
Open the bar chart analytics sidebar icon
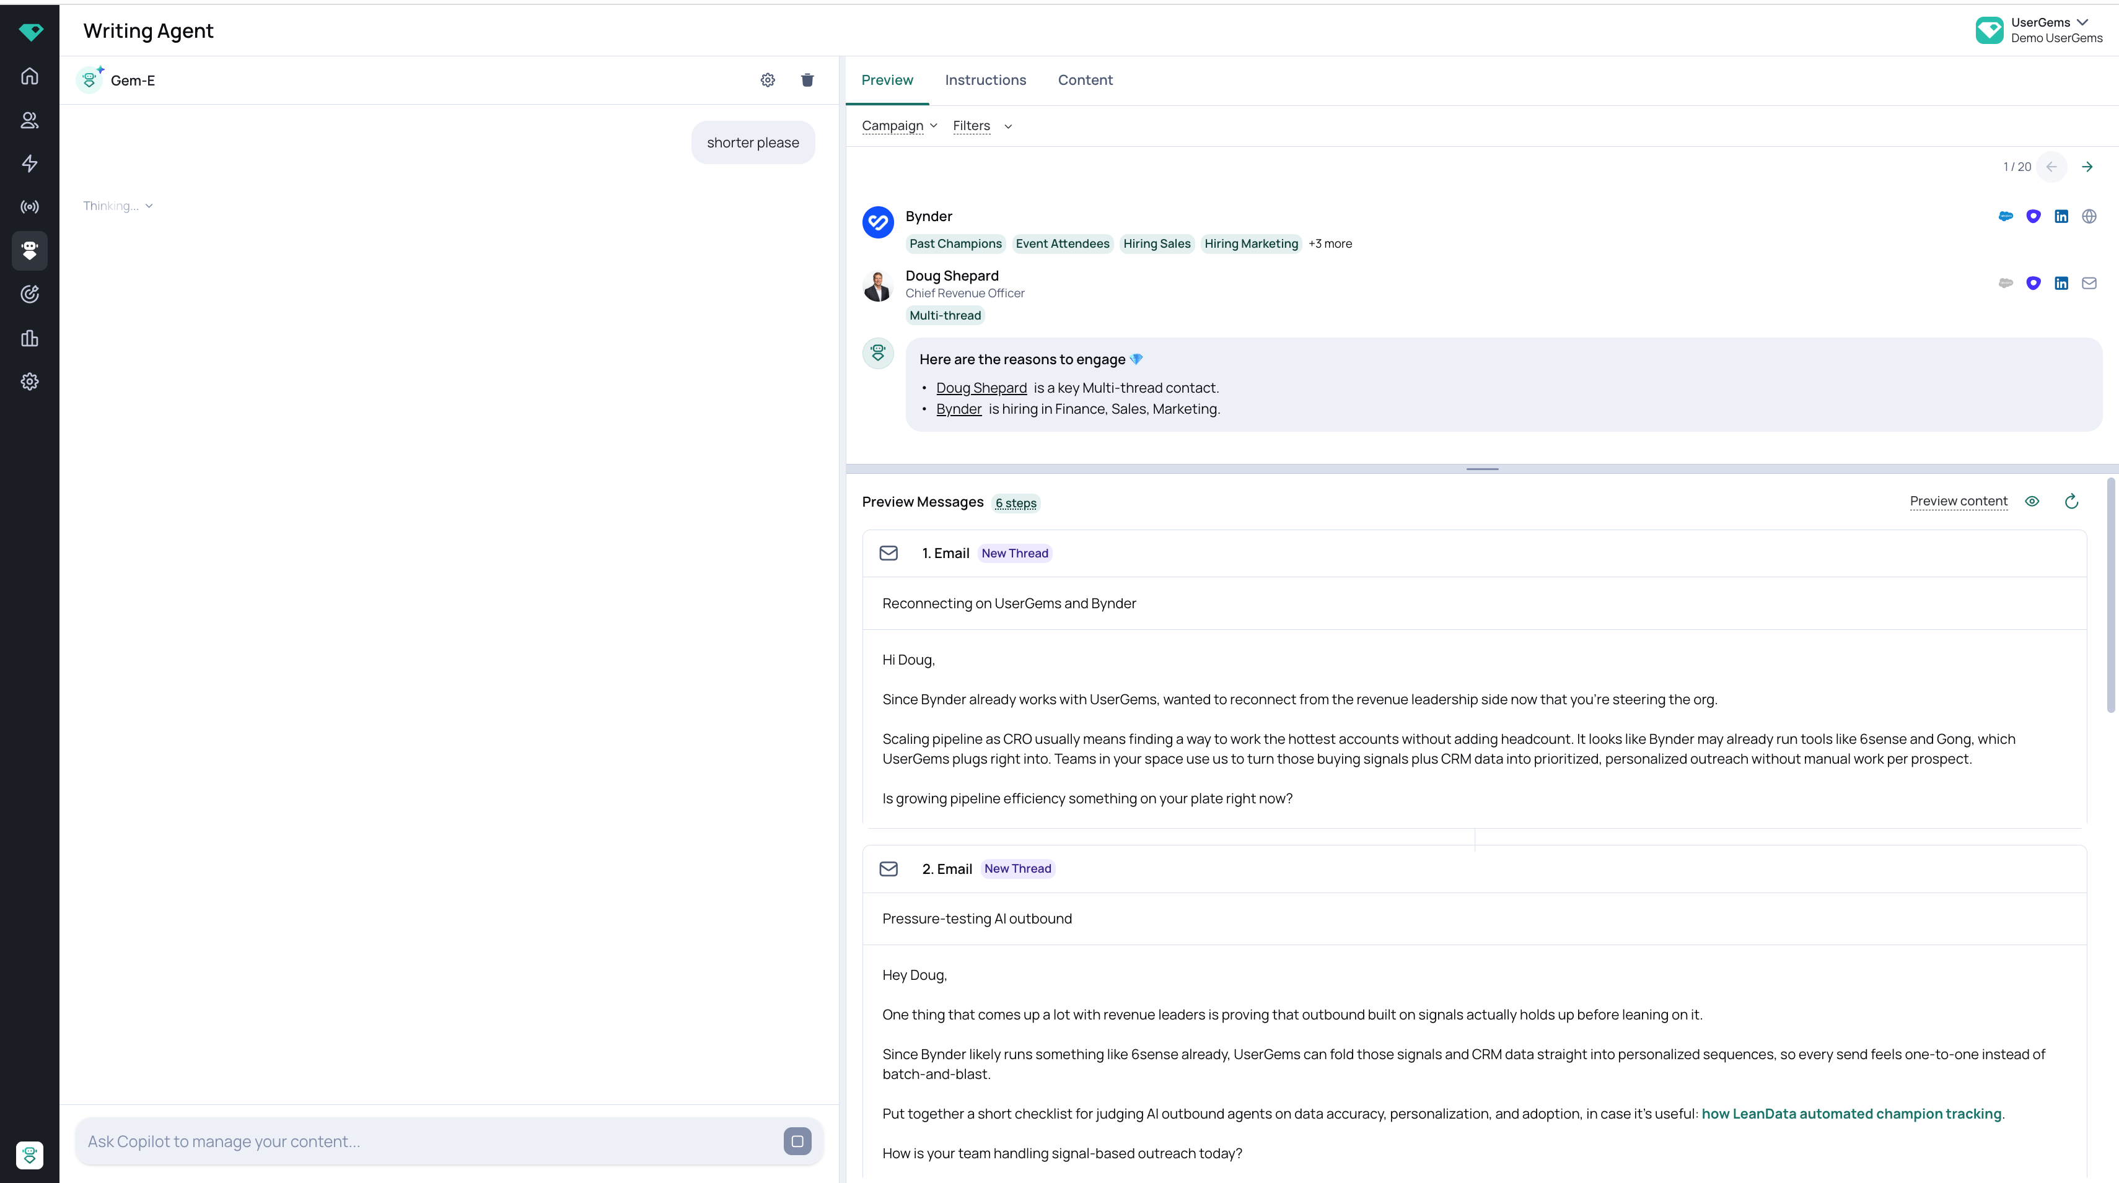30,338
